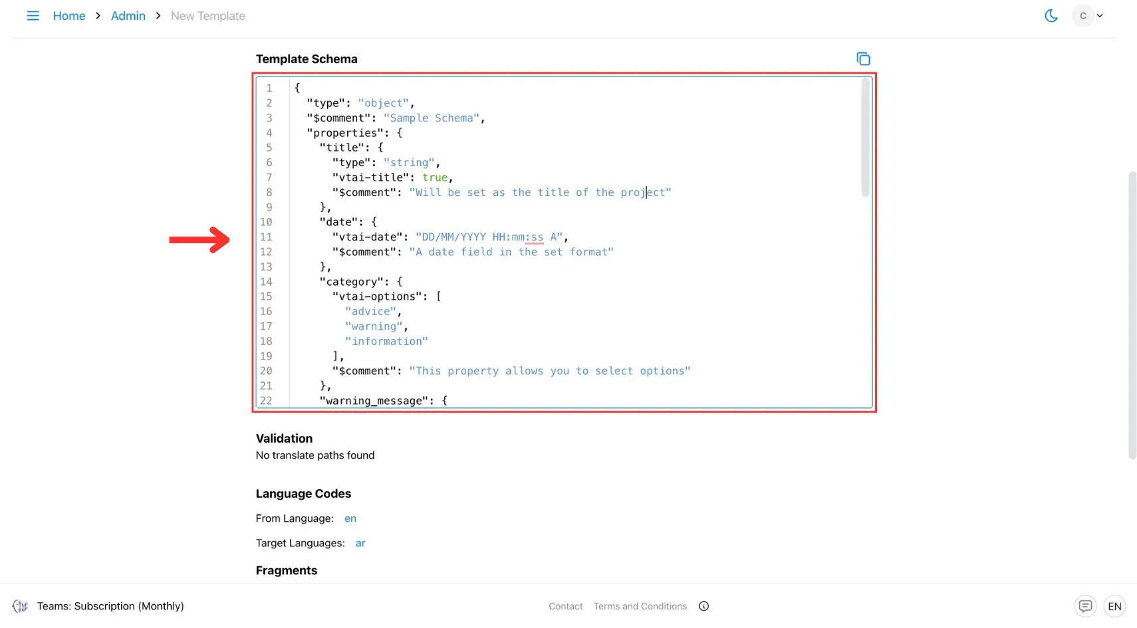The image size is (1137, 628).
Task: Click the 'Fragments' heading
Action: pyautogui.click(x=287, y=571)
